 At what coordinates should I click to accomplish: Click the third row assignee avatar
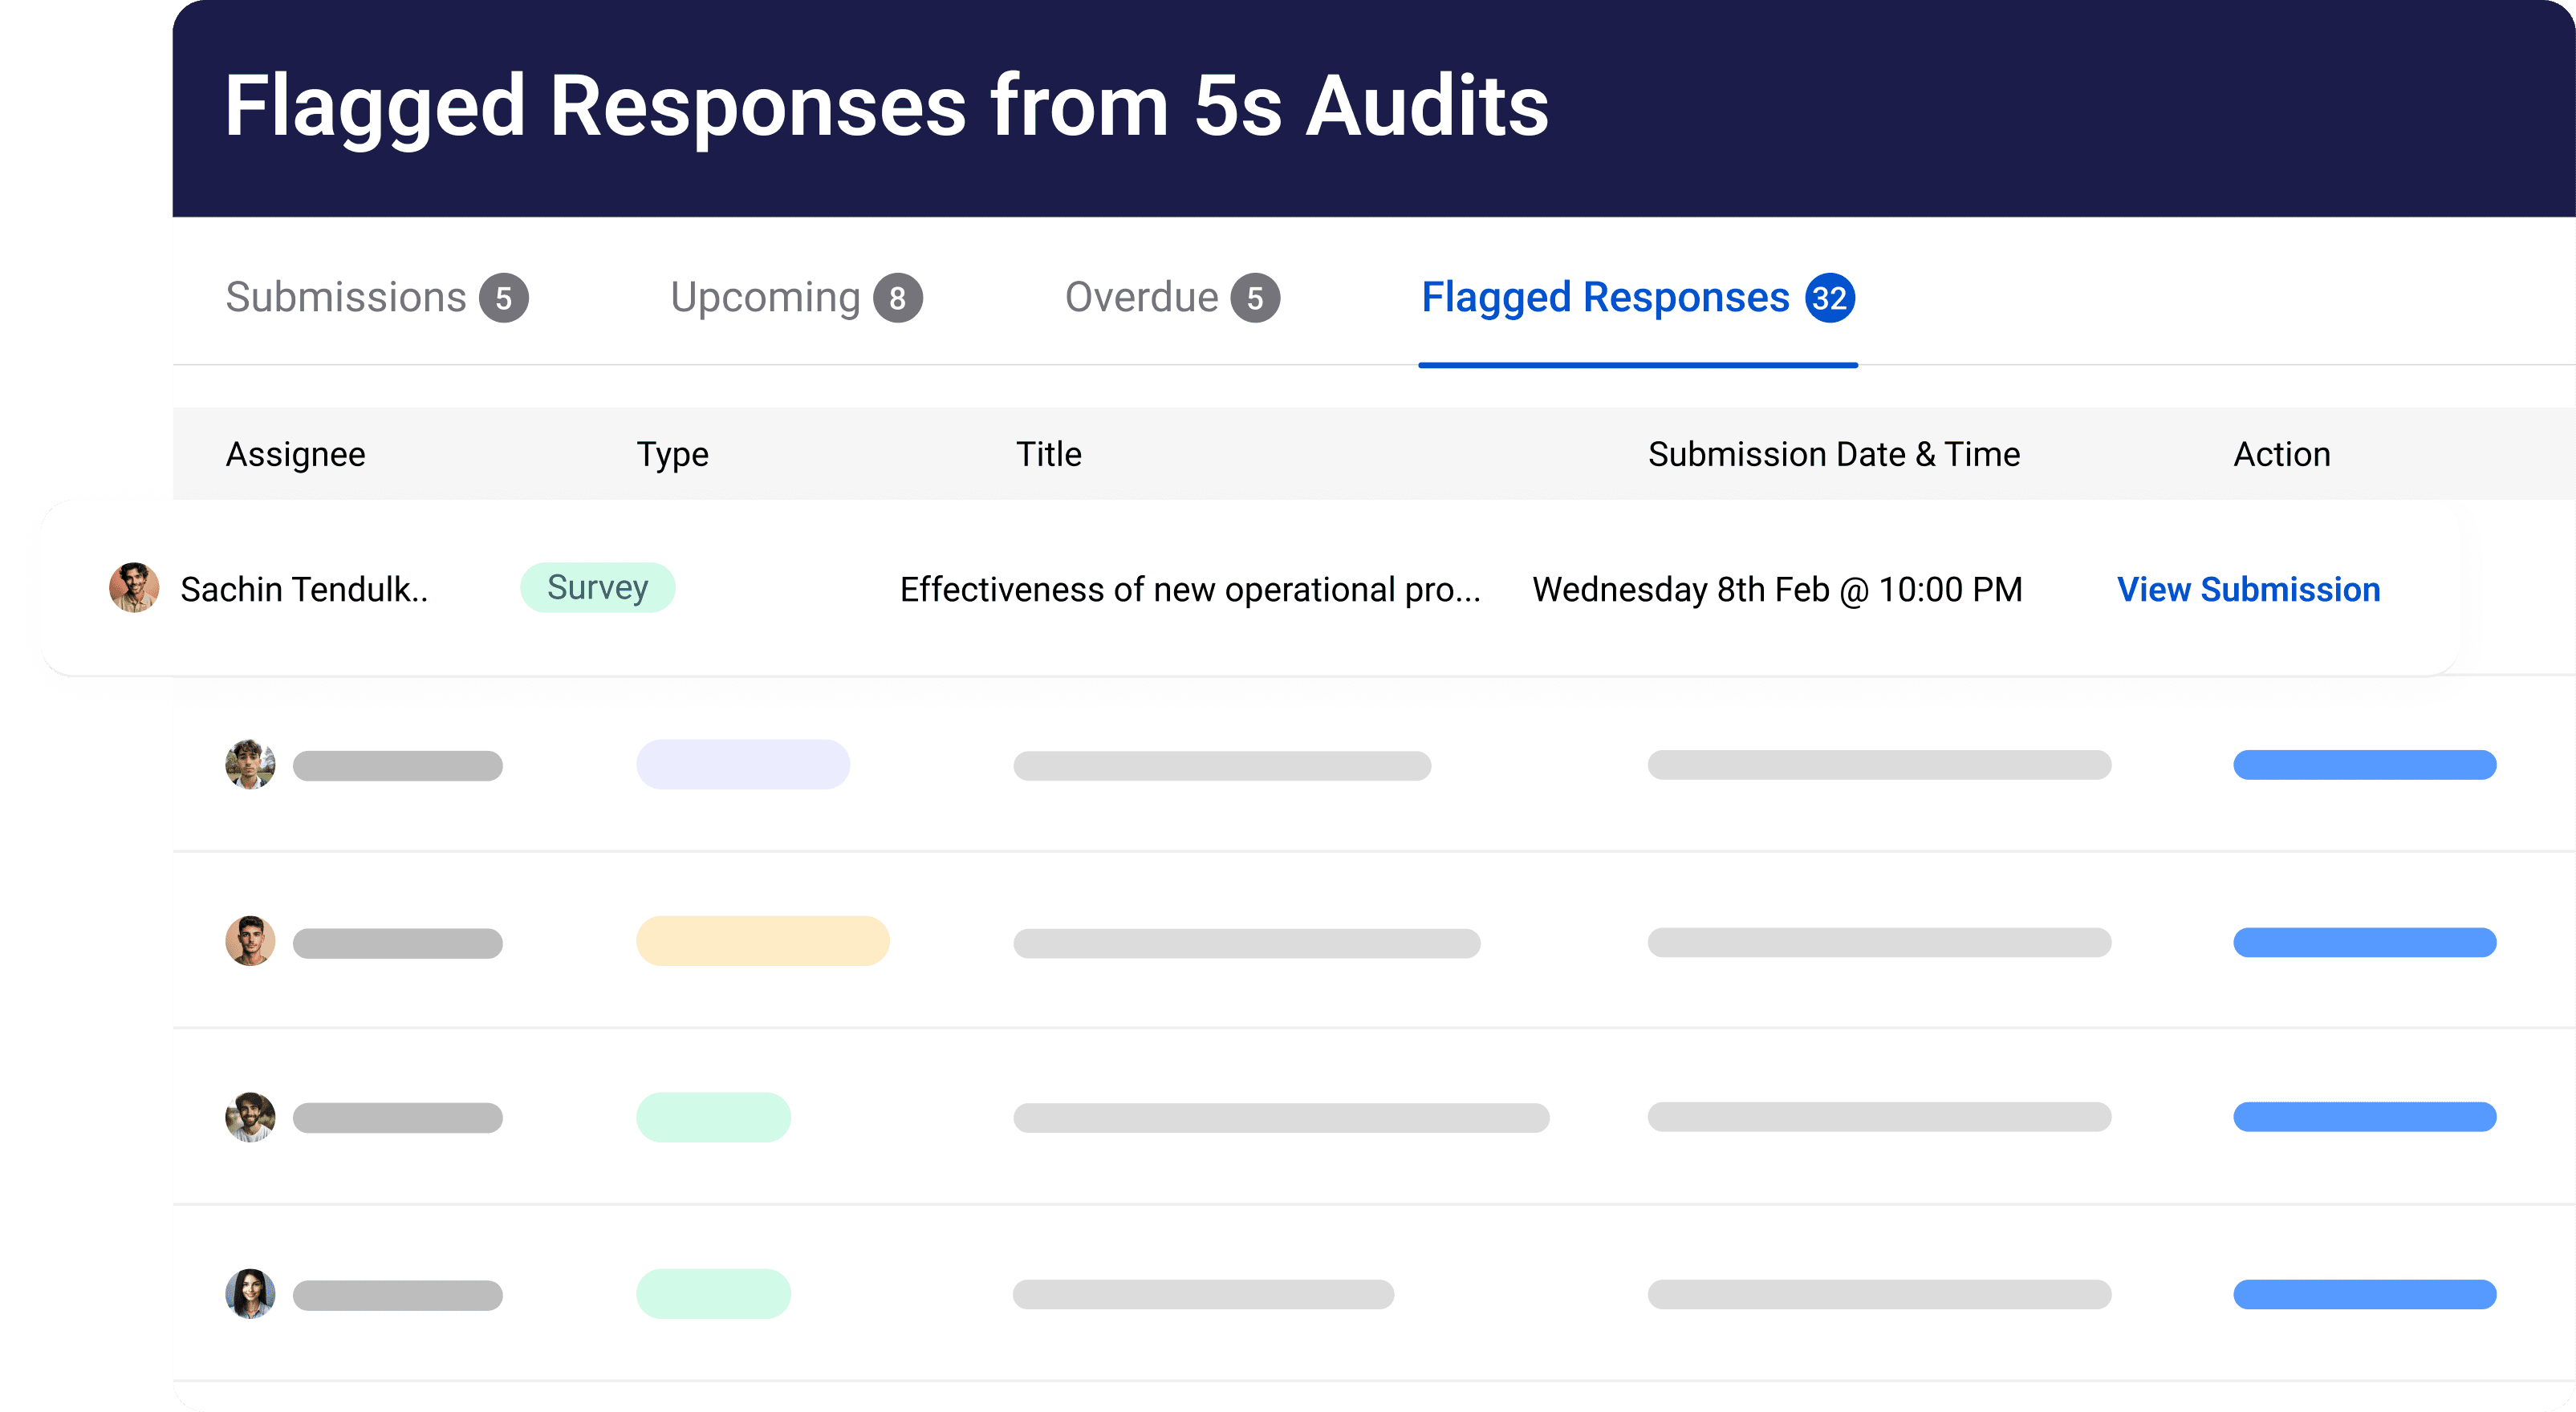click(x=250, y=941)
